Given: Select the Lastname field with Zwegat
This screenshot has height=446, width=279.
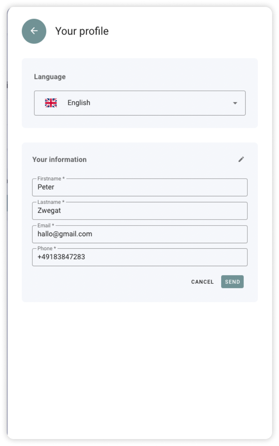Looking at the screenshot, I should [140, 211].
